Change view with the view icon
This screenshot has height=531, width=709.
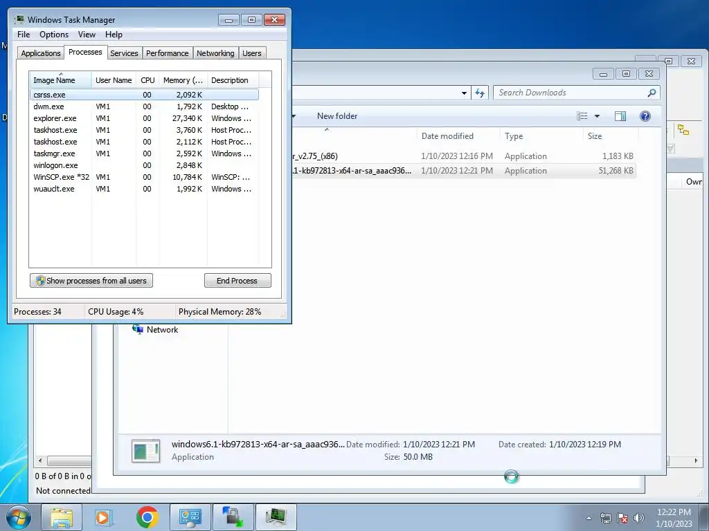582,116
